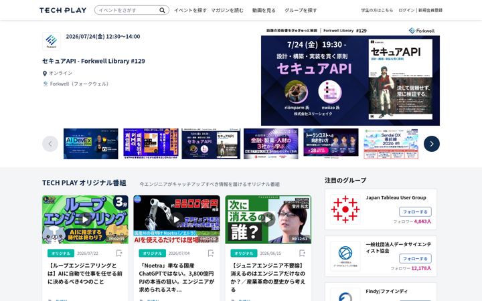
Task: Select the Sendai DX carousel thumbnail
Action: coord(391,144)
